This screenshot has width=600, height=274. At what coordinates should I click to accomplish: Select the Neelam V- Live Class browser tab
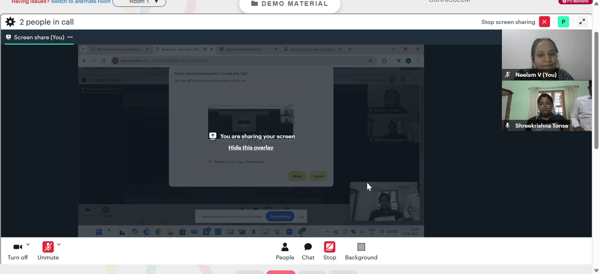185,49
